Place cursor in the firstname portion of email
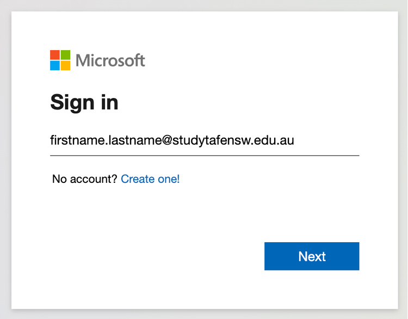This screenshot has width=408, height=319. (77, 140)
